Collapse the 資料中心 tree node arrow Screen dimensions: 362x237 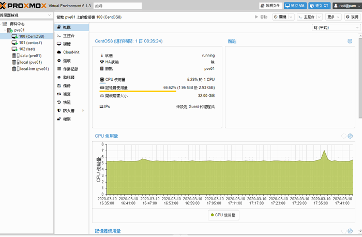[x=2, y=24]
